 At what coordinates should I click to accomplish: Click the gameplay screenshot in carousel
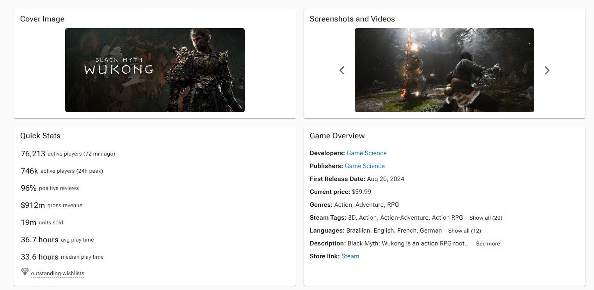(x=445, y=70)
